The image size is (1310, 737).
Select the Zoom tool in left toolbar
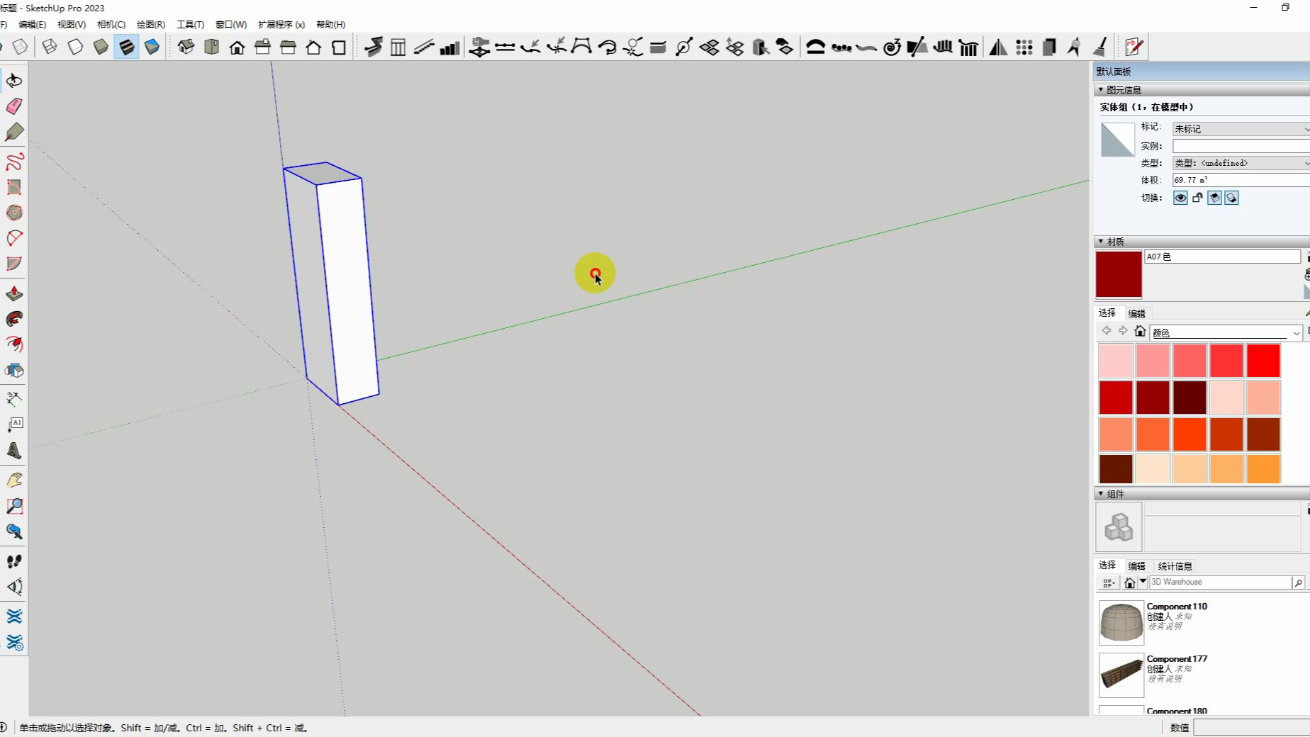point(14,506)
